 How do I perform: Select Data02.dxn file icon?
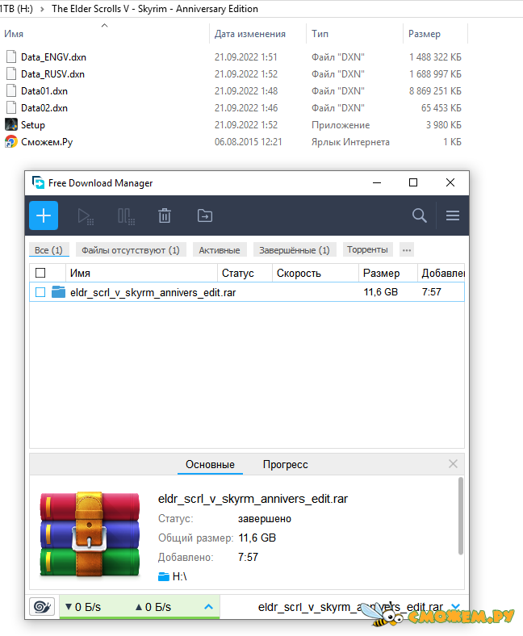(x=11, y=108)
